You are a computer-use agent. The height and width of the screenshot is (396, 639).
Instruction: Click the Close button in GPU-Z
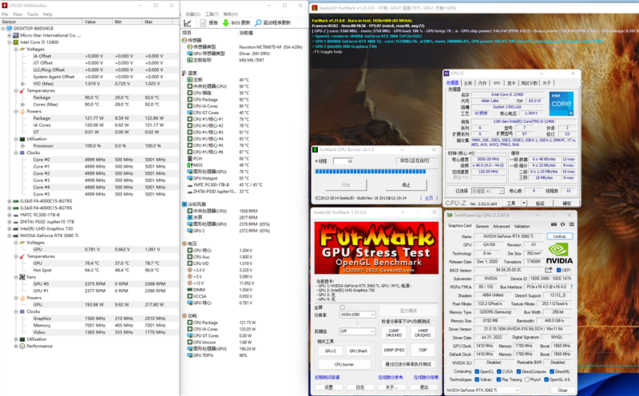pos(562,390)
